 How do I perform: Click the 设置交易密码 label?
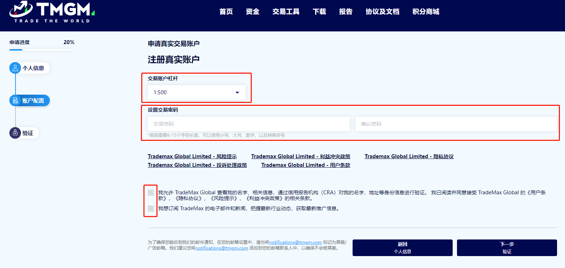(x=163, y=110)
